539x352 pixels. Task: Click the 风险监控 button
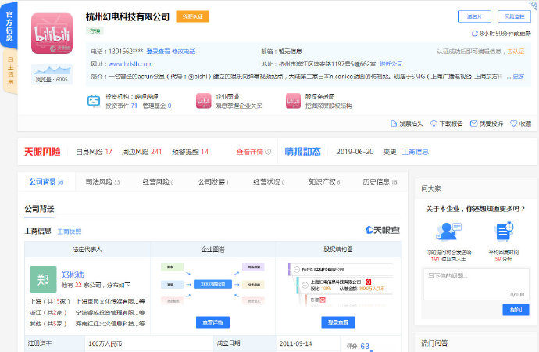point(514,16)
